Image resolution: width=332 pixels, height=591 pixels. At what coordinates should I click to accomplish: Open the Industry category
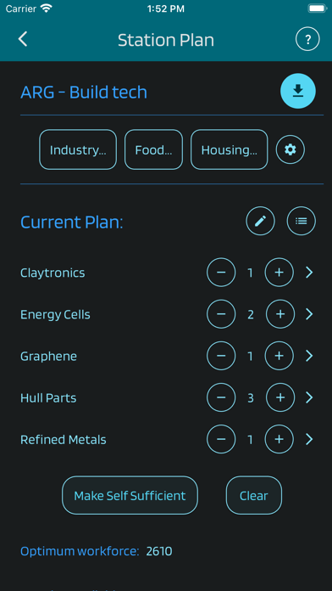tap(78, 149)
